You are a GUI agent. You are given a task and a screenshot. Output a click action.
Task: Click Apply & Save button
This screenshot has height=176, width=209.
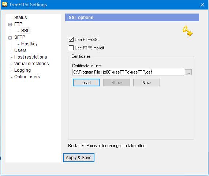coord(79,158)
